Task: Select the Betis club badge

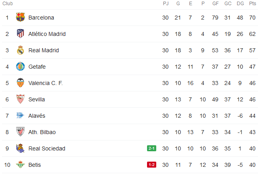Action: [x=20, y=165]
